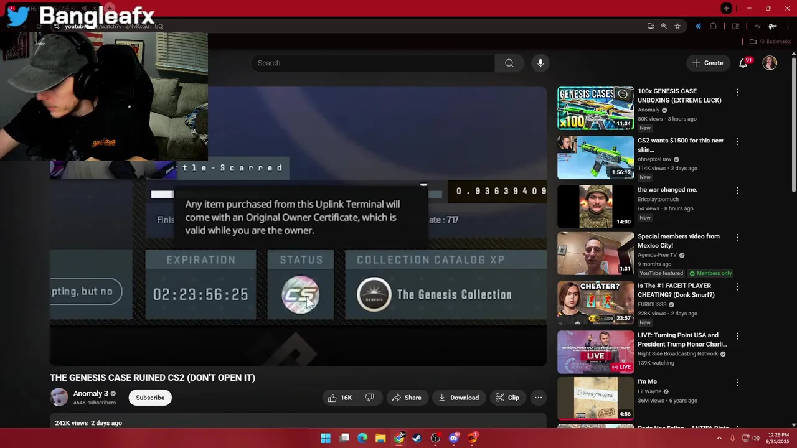The image size is (797, 448).
Task: Open the war changed me thumbnail
Action: tap(595, 207)
